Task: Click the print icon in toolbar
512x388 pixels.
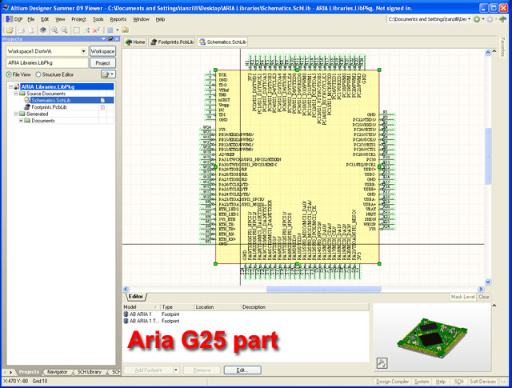Action: pos(22,30)
